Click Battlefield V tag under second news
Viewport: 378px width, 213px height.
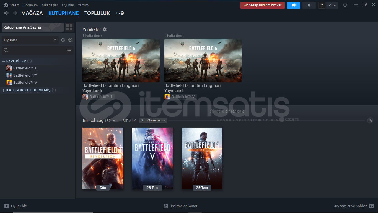point(180,97)
